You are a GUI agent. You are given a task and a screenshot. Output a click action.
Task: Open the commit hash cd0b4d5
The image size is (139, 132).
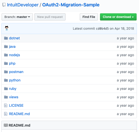[x=102, y=29]
